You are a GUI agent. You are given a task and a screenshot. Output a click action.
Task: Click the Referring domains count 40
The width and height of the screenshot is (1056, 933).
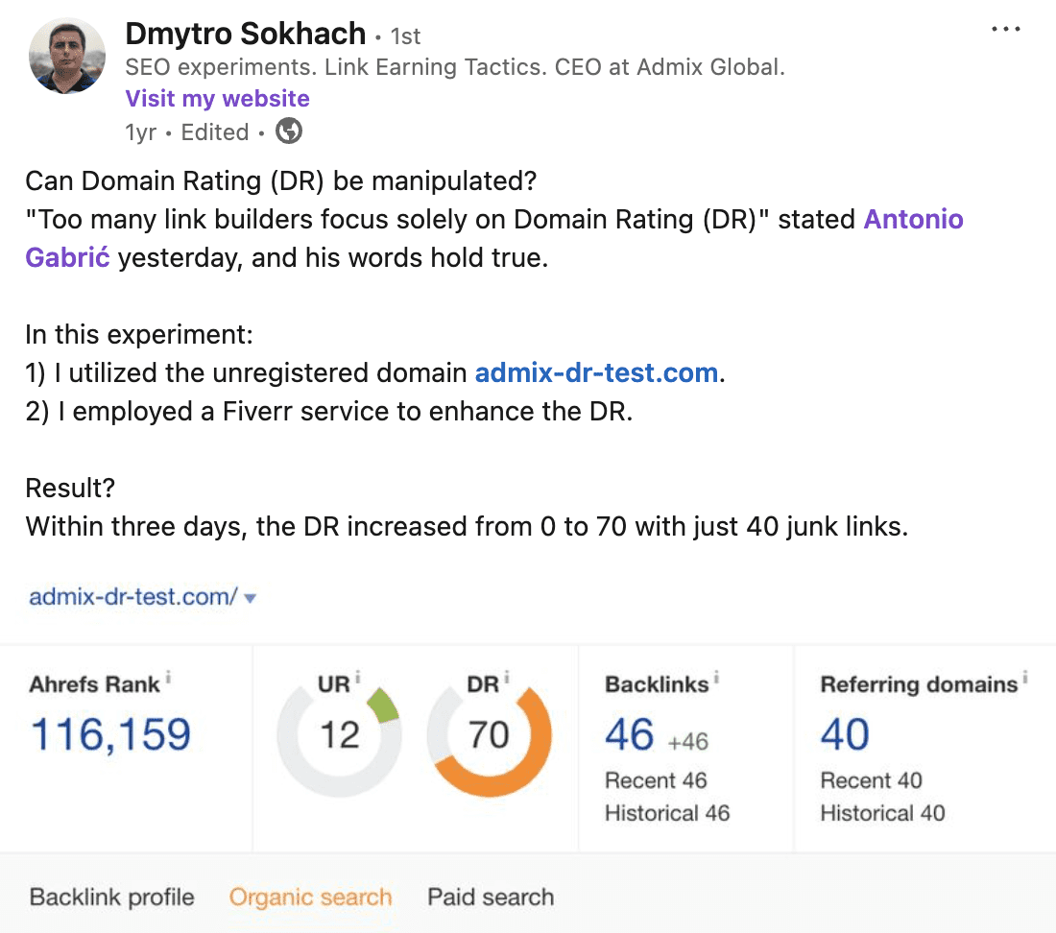[x=845, y=733]
